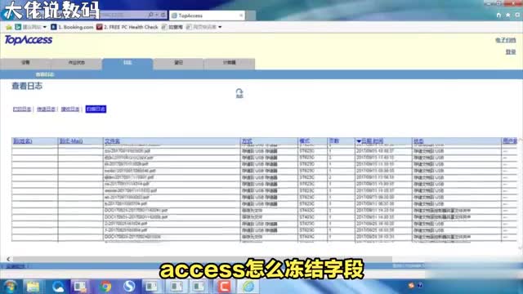Sort by the 状态 column header

point(418,141)
